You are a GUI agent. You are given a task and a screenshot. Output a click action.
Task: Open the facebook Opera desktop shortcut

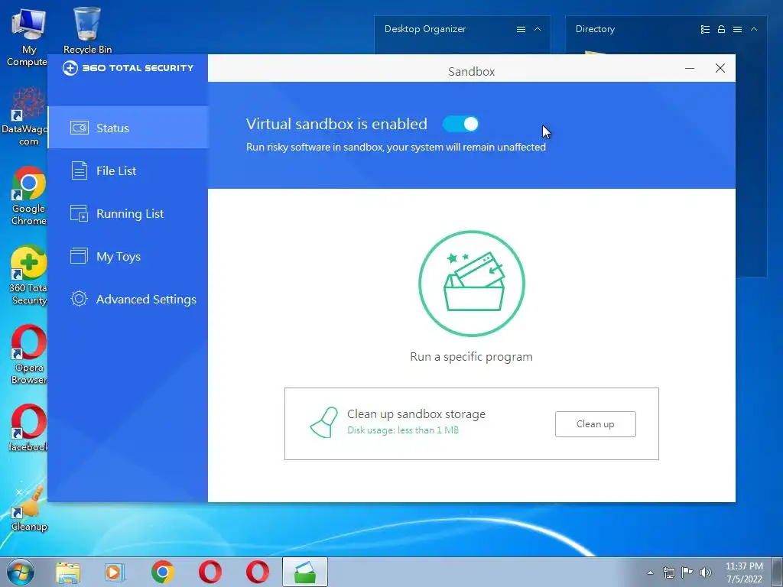click(28, 428)
